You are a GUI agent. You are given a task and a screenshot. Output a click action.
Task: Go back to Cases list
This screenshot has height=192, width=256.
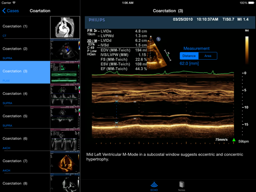(x=11, y=11)
